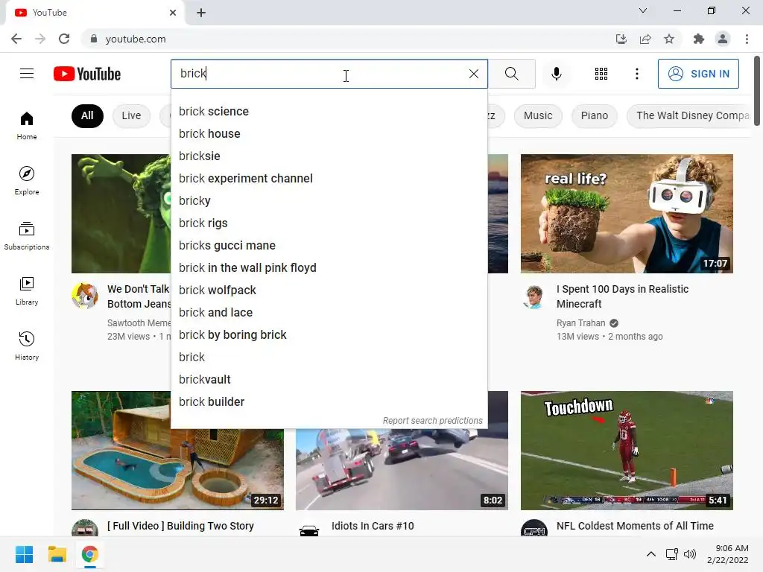Open a new browser tab
763x572 pixels.
coord(201,13)
